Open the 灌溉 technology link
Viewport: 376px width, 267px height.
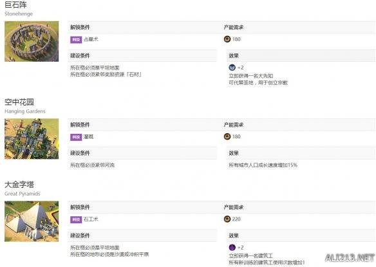[88, 137]
